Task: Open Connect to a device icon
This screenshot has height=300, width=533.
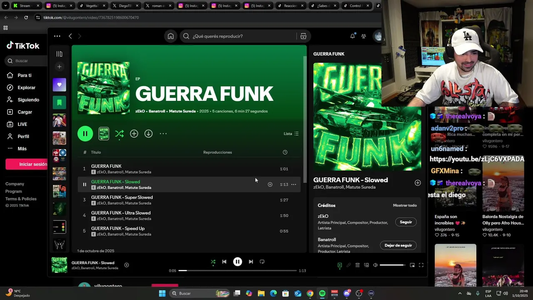Action: pos(366,265)
